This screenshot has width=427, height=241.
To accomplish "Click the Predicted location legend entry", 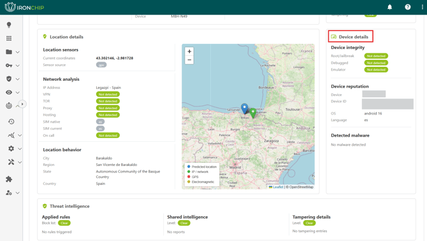I will [202, 167].
